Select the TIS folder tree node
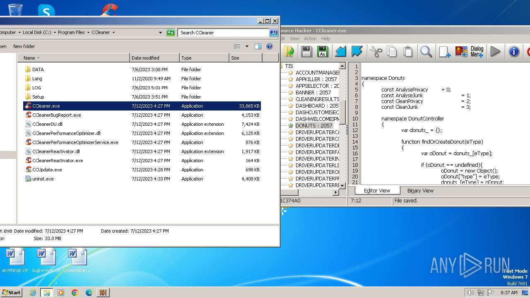This screenshot has width=530, height=298. click(x=289, y=66)
